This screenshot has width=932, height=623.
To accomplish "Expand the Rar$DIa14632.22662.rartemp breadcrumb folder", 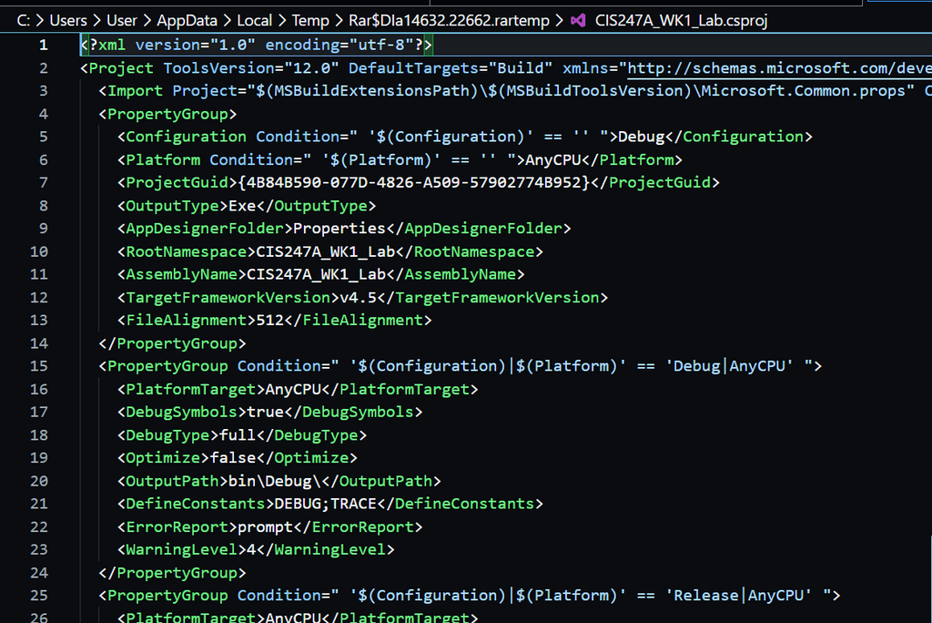I will pos(453,20).
